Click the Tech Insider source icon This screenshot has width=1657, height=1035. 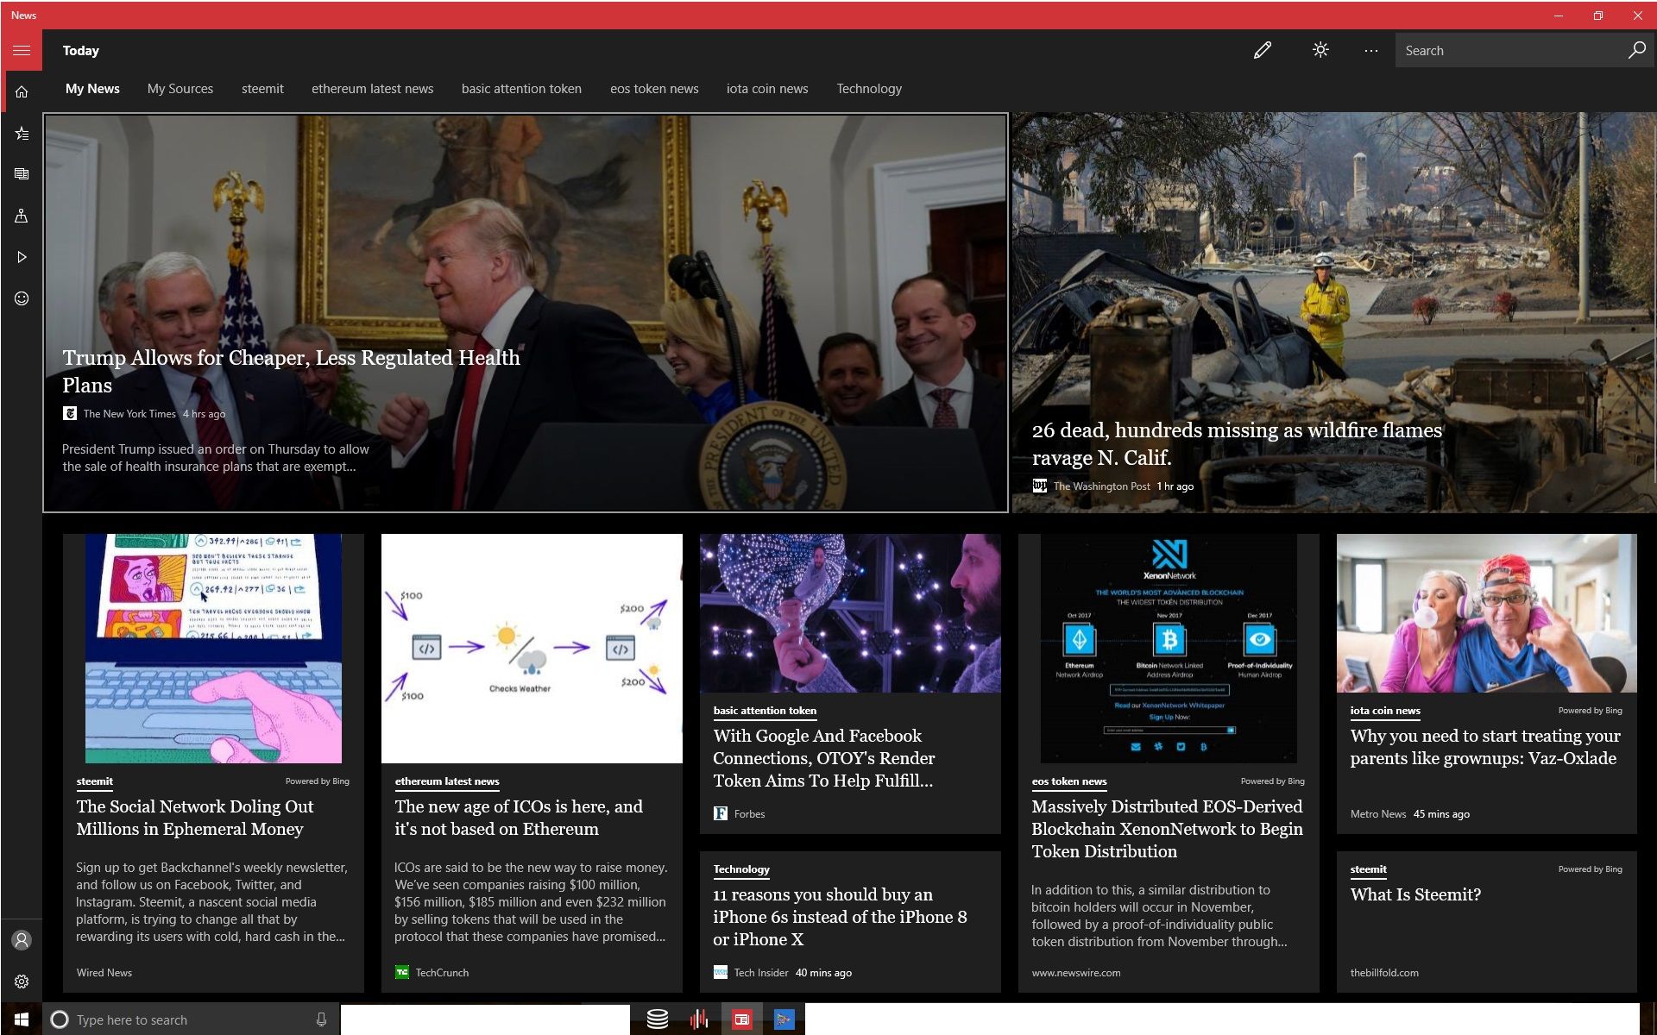pos(721,972)
